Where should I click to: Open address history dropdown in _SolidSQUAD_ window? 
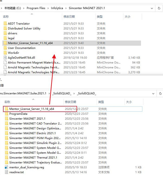click(x=153, y=94)
